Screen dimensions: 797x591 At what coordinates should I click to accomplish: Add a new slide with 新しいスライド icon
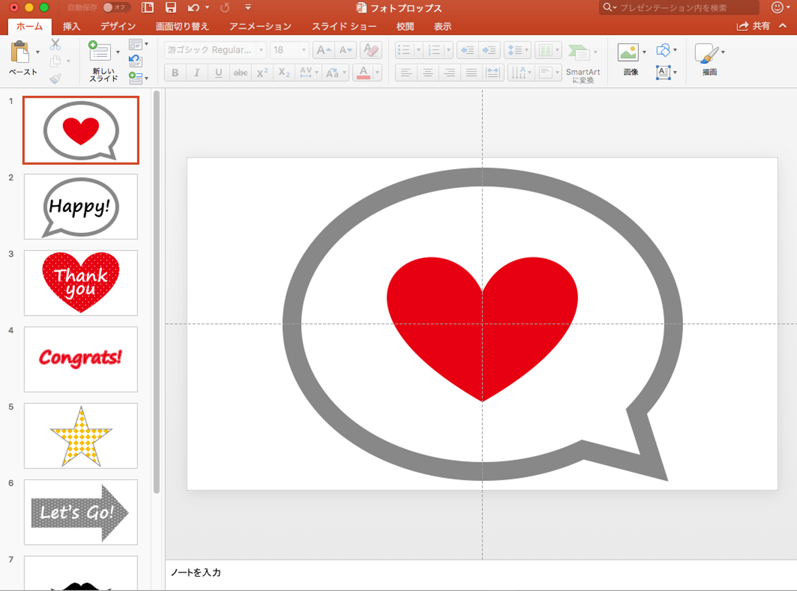pyautogui.click(x=100, y=51)
